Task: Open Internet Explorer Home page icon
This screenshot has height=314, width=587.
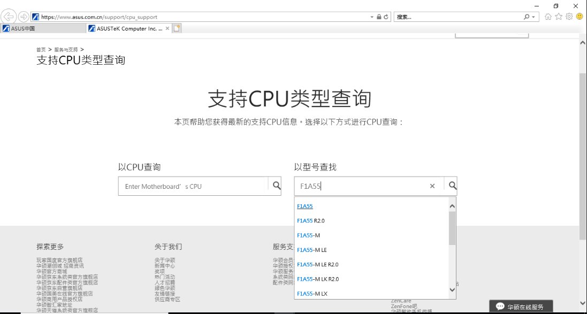Action: (x=548, y=16)
